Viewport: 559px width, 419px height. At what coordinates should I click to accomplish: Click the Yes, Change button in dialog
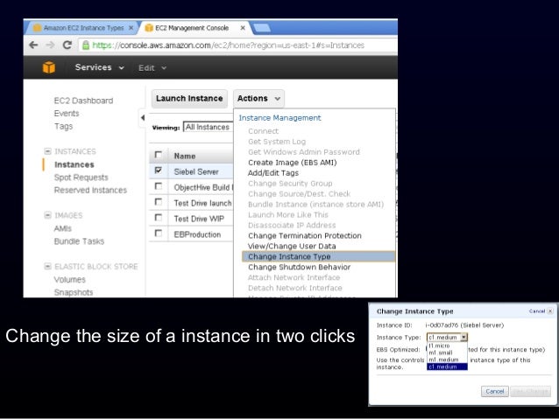[x=530, y=391]
